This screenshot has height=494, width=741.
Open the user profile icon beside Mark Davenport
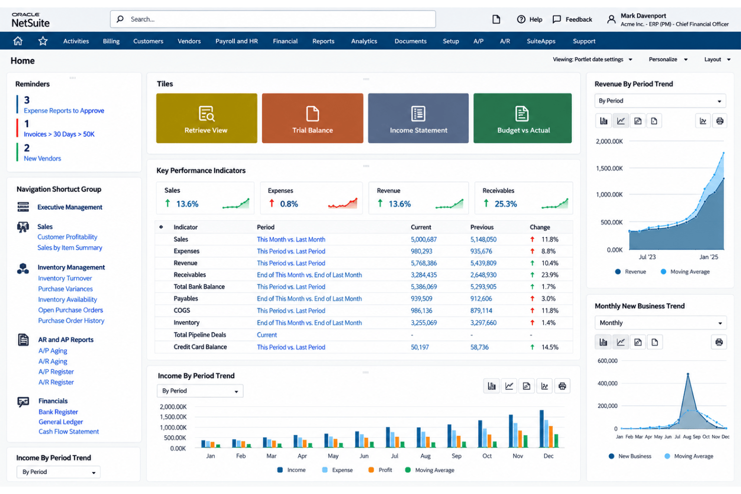click(611, 20)
